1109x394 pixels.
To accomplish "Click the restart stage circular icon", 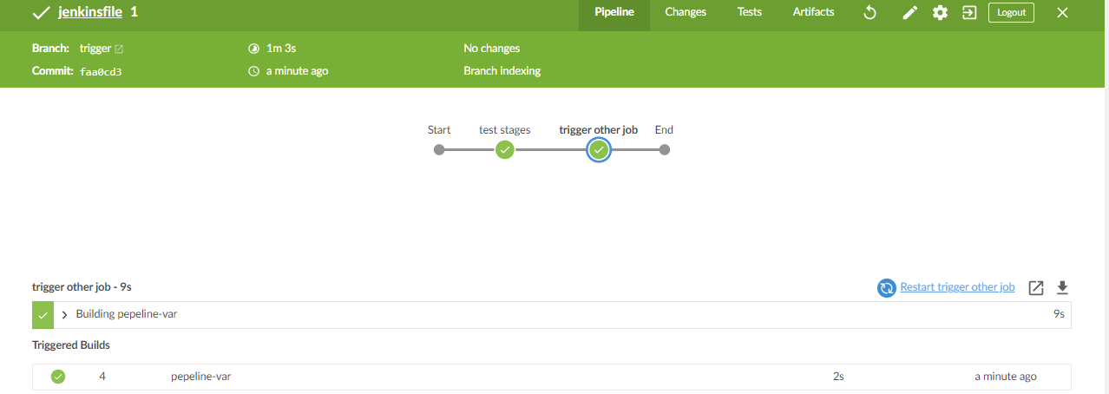I will [x=886, y=288].
